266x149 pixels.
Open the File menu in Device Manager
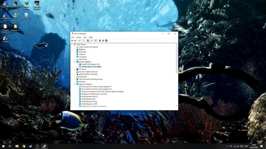[73, 37]
